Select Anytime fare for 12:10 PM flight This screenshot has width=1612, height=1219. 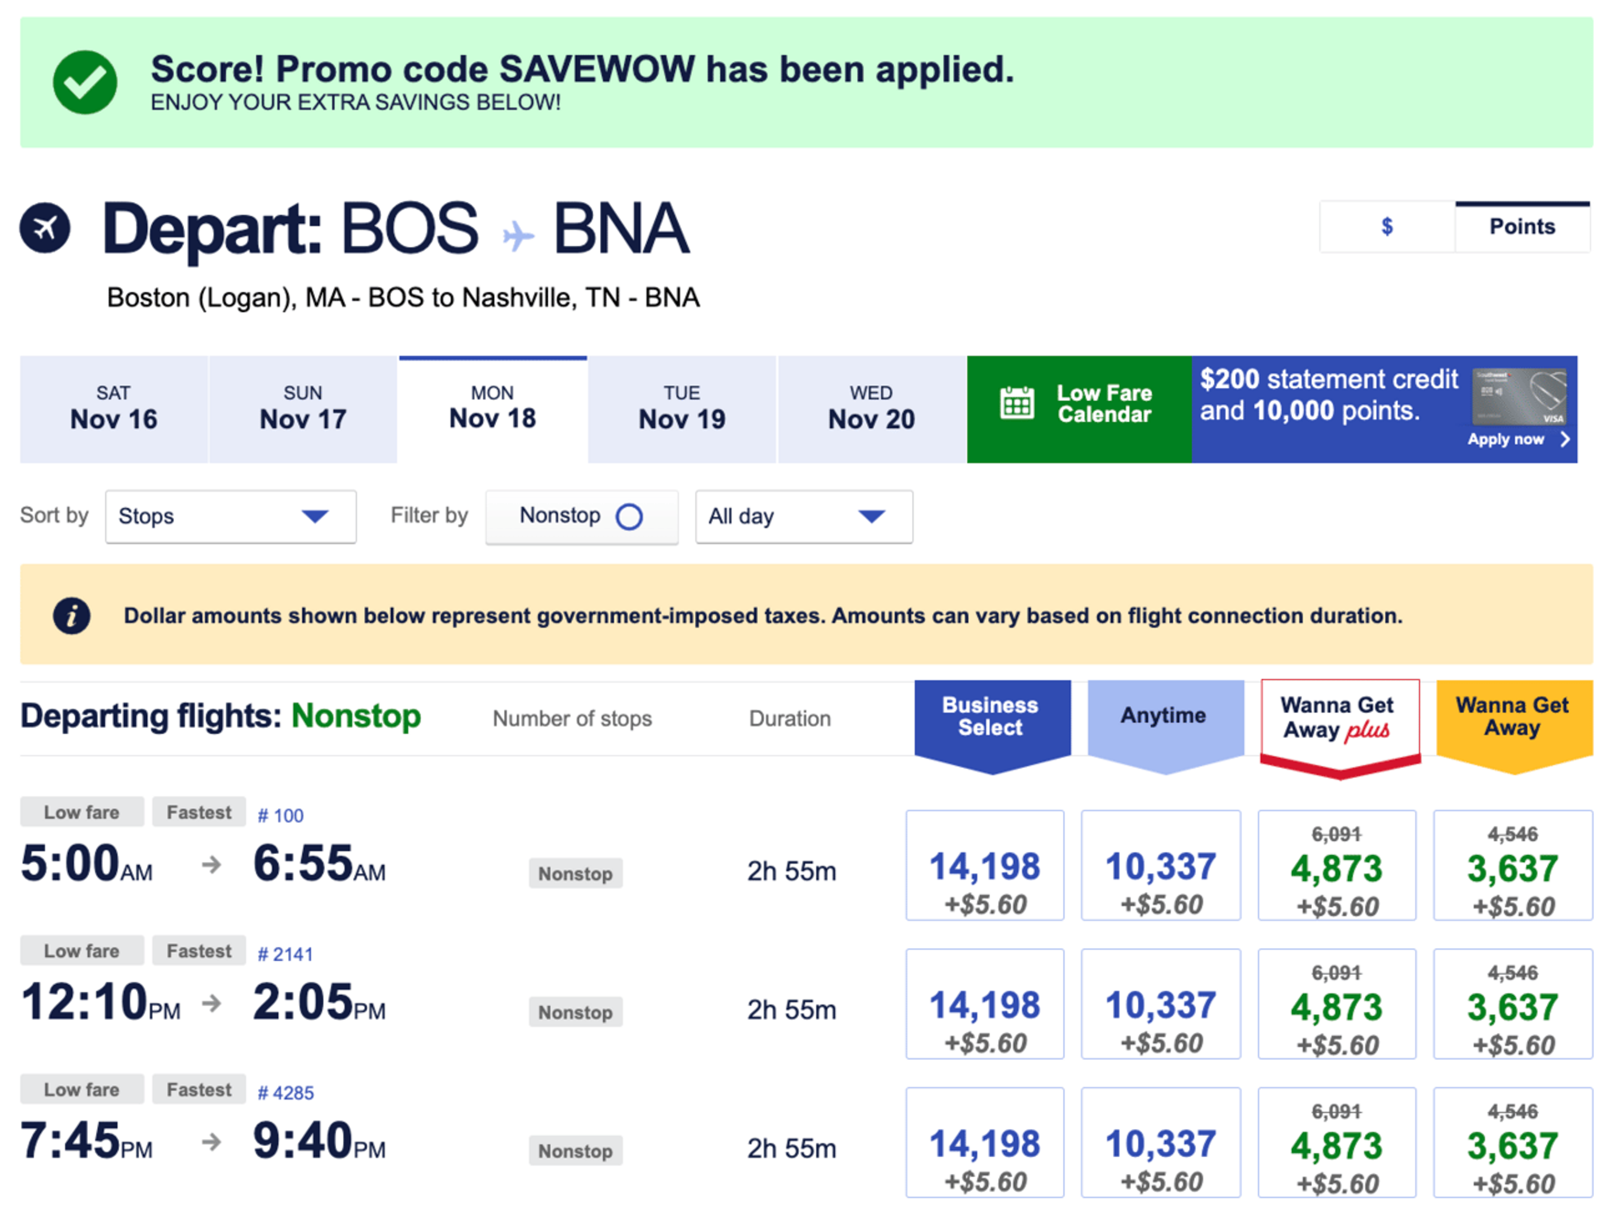point(1160,1004)
